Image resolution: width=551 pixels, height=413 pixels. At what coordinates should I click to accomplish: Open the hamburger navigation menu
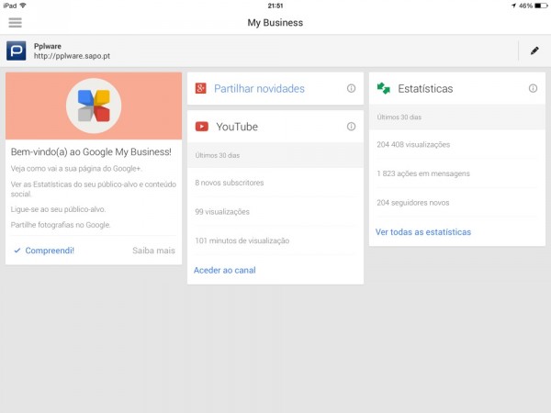15,22
